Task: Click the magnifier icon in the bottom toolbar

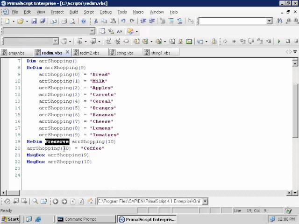Action: tap(35, 202)
